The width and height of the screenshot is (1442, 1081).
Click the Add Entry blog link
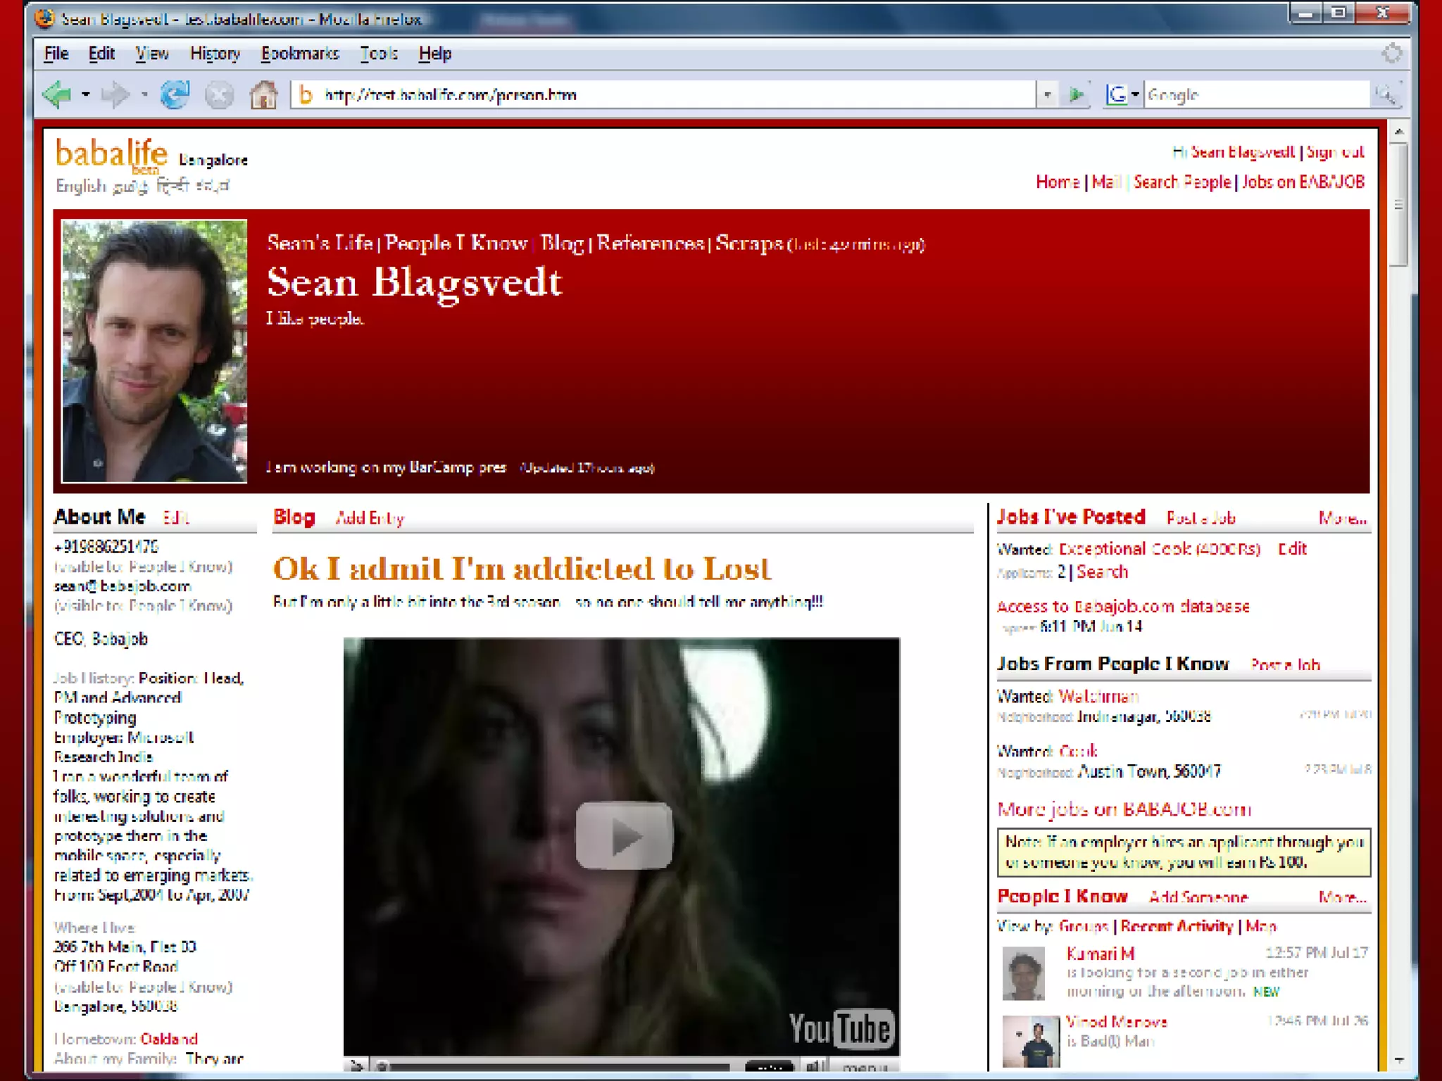[x=370, y=519]
